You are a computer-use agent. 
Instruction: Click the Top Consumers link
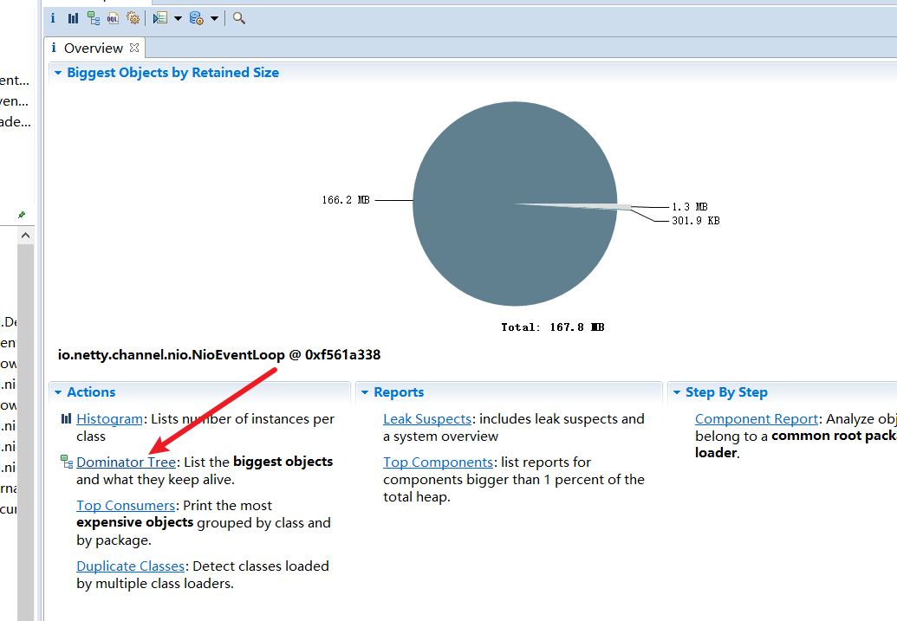click(x=126, y=506)
